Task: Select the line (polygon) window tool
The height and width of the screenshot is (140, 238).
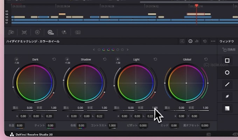Action: pos(227,84)
